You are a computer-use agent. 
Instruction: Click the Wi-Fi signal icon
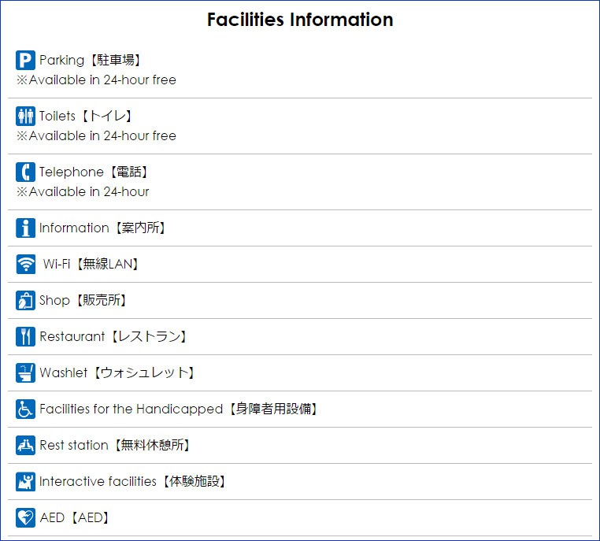[x=25, y=264]
